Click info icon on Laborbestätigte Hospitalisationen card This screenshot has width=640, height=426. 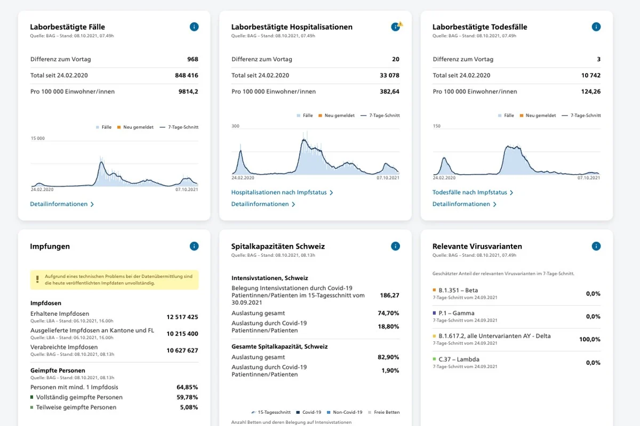click(395, 27)
